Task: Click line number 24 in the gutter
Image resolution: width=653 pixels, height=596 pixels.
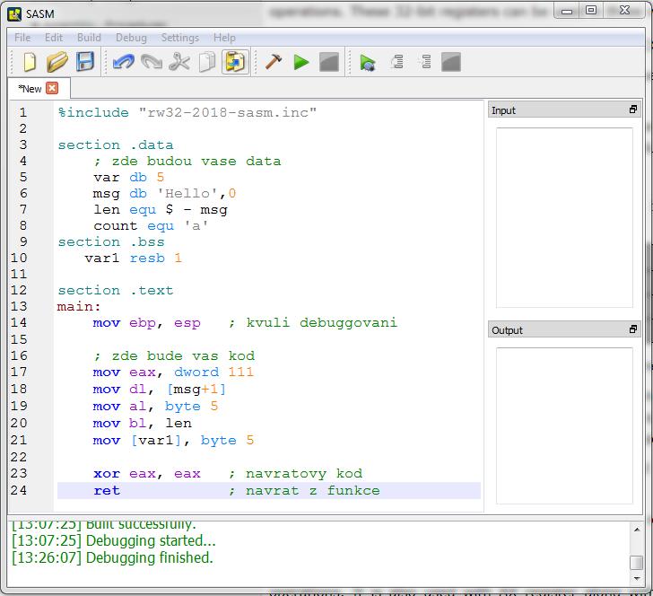Action: click(x=19, y=491)
